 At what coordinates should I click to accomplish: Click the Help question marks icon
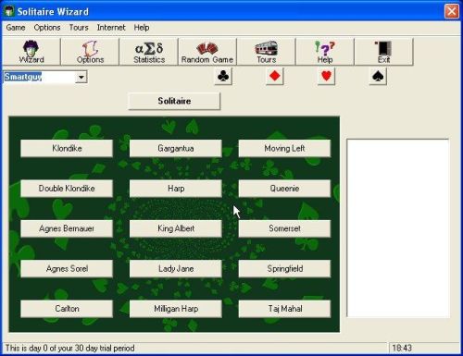(325, 52)
